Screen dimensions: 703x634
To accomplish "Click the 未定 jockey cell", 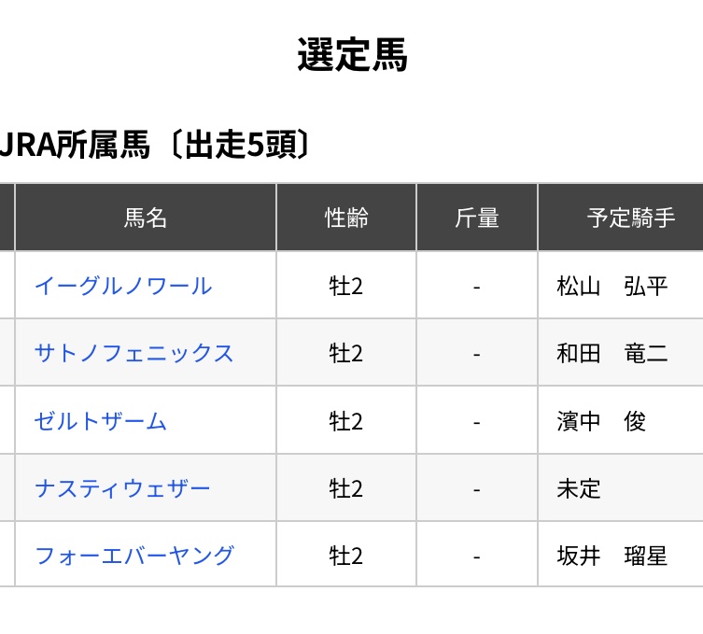I will [579, 488].
